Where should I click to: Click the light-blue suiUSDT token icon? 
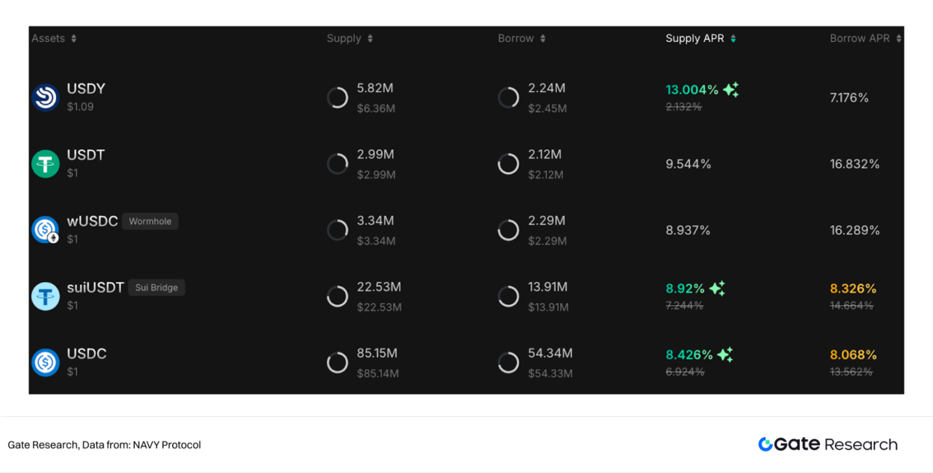(x=46, y=296)
